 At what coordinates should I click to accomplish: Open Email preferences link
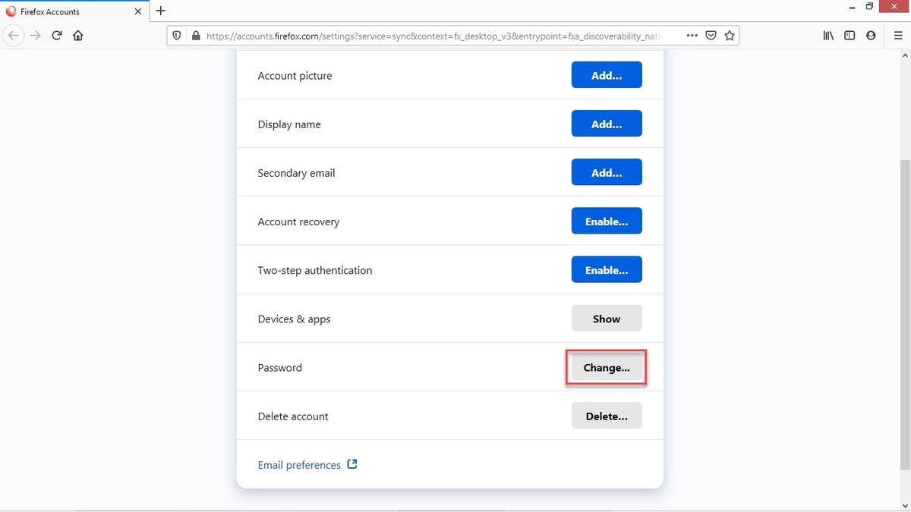(301, 464)
